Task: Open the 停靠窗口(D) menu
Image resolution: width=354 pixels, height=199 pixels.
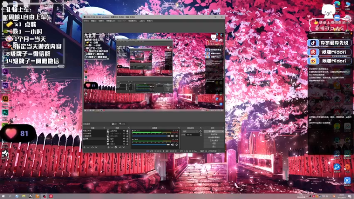Action: tap(111, 21)
